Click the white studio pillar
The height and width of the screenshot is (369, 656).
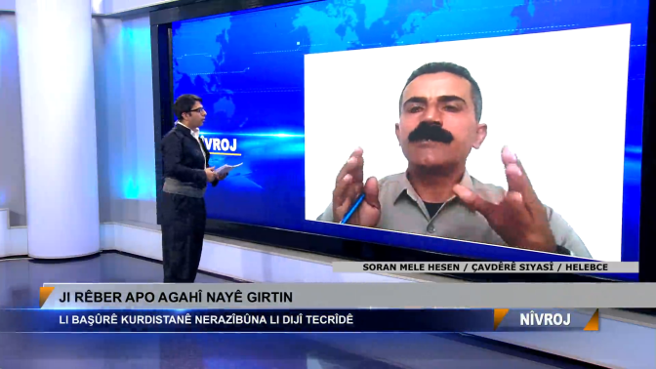[58, 128]
